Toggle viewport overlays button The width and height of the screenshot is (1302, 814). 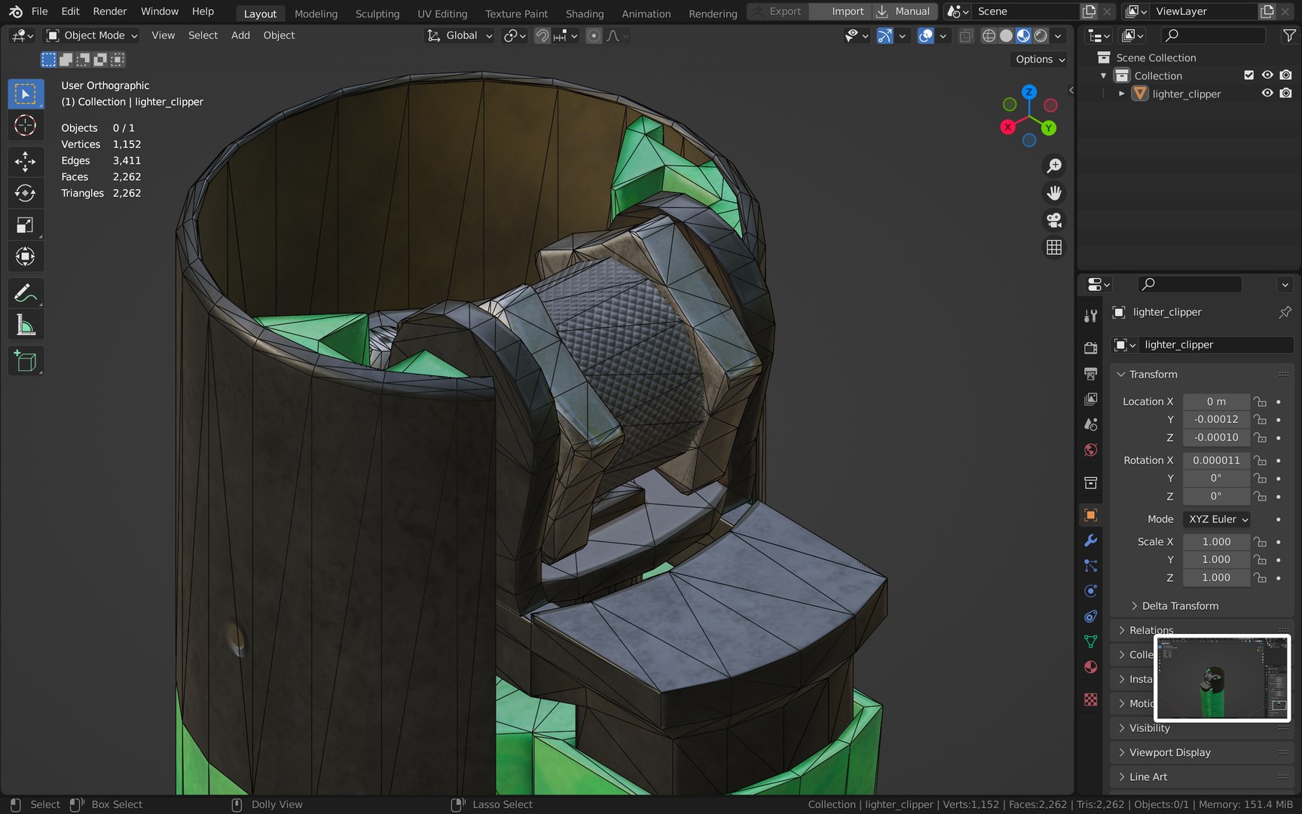tap(926, 35)
